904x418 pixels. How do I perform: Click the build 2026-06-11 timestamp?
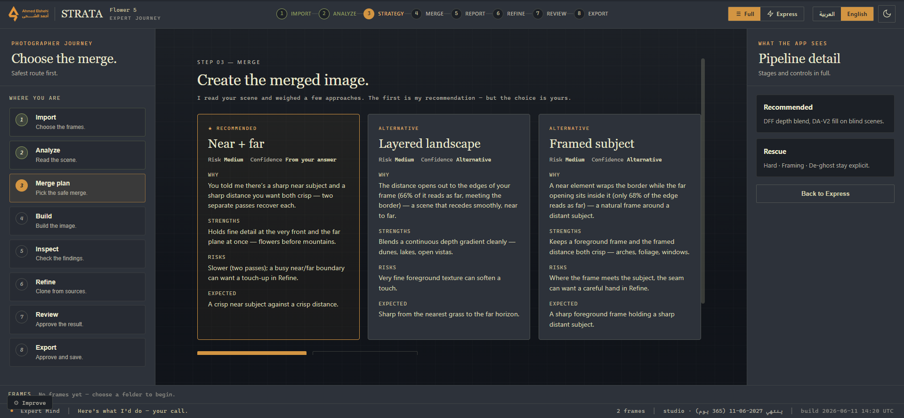tap(847, 411)
